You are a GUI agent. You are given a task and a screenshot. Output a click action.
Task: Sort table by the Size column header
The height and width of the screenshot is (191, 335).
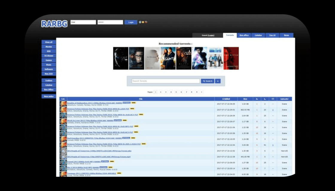click(x=245, y=99)
